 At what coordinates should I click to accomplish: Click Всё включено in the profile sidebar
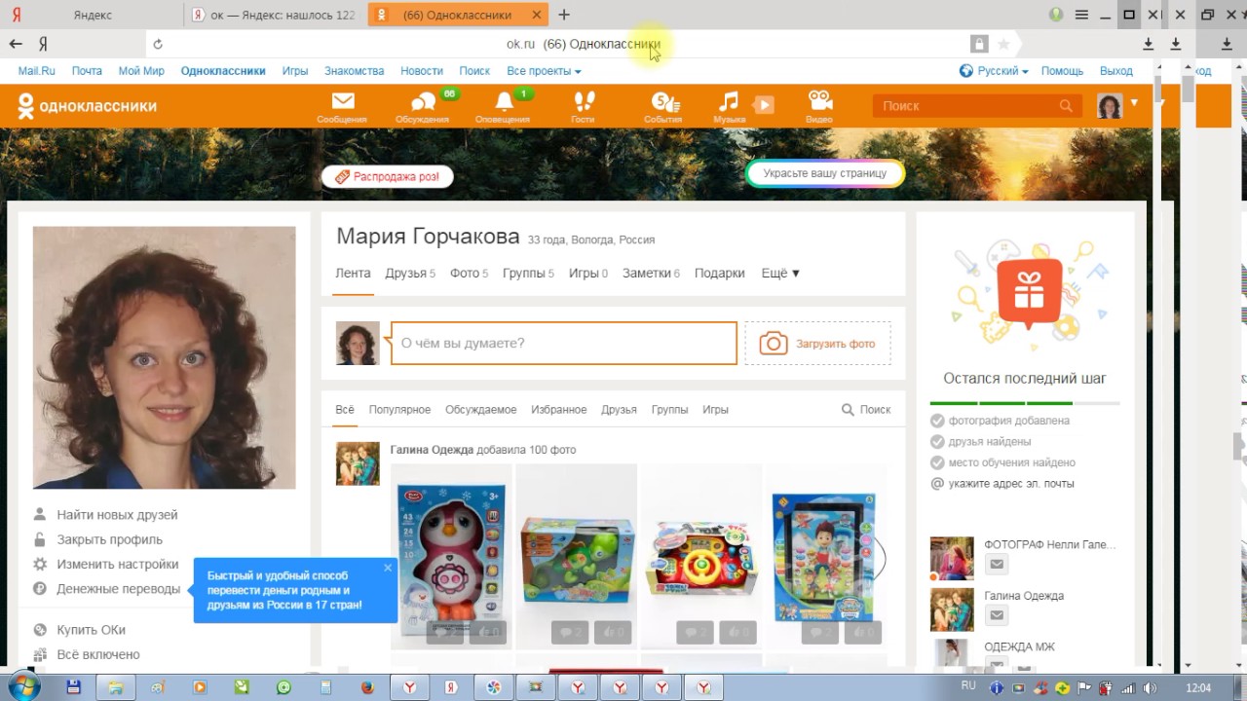pos(97,654)
